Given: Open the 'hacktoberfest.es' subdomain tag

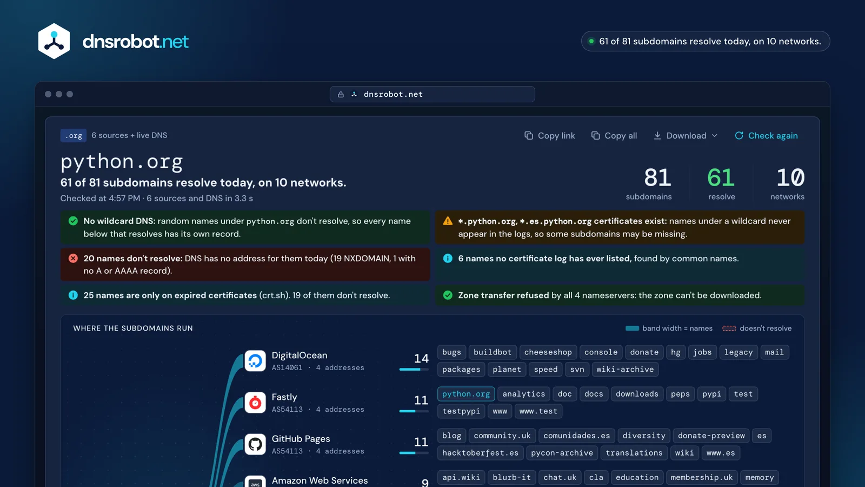Looking at the screenshot, I should tap(480, 453).
